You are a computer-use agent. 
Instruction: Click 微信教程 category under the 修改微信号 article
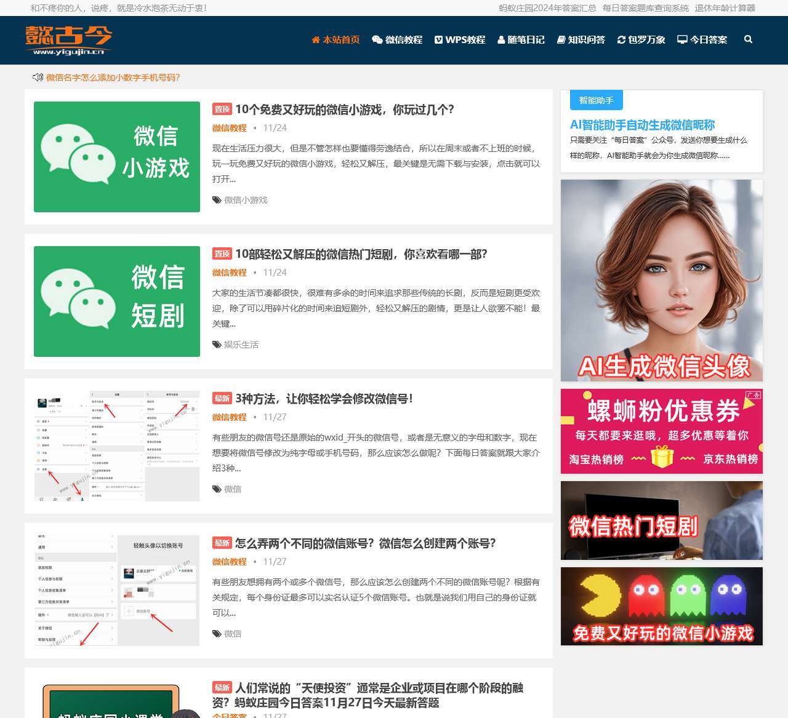230,417
